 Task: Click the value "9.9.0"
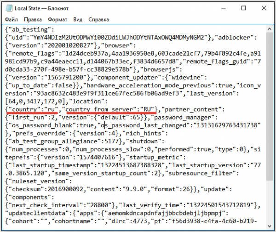(135, 189)
